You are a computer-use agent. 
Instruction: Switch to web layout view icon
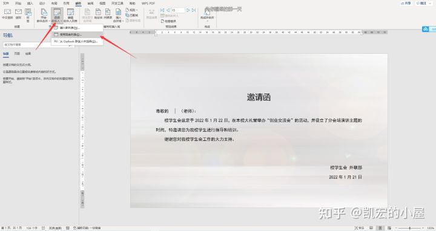click(389, 228)
